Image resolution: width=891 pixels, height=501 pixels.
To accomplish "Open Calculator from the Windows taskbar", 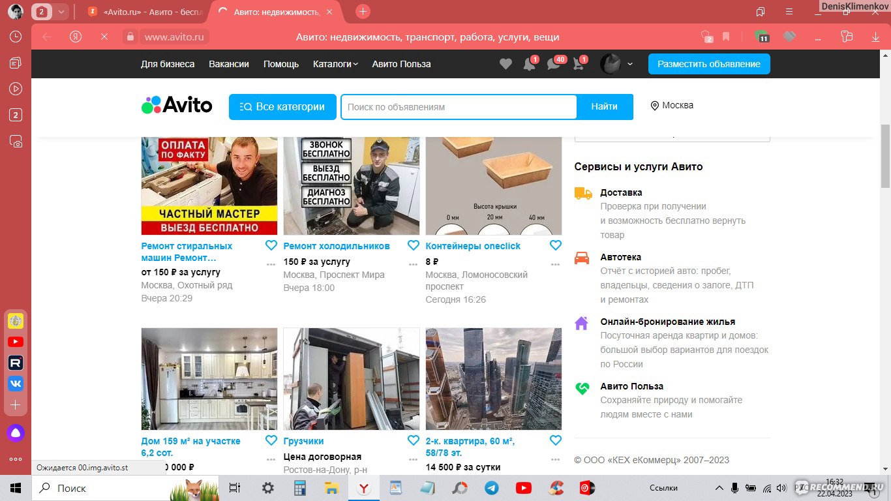I will pyautogui.click(x=300, y=488).
